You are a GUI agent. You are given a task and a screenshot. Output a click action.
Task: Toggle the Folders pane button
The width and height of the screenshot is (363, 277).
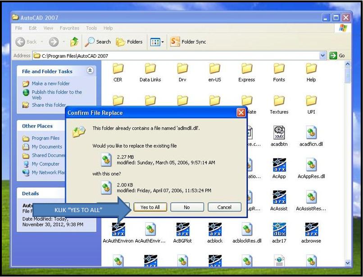tap(129, 42)
